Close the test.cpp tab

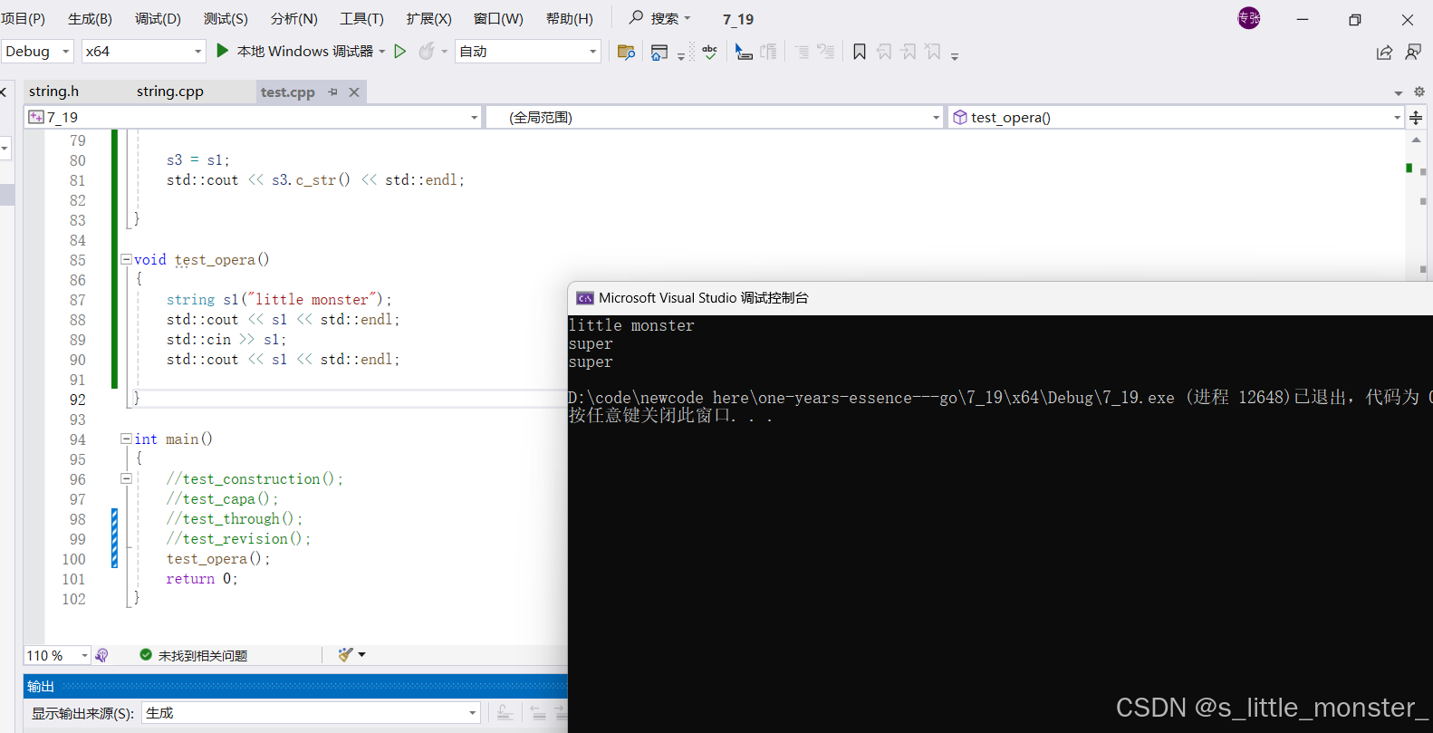(x=354, y=92)
